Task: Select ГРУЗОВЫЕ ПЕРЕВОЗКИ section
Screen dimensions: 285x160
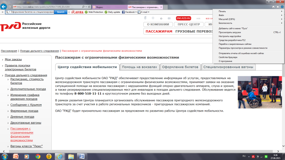Action: tap(194, 31)
